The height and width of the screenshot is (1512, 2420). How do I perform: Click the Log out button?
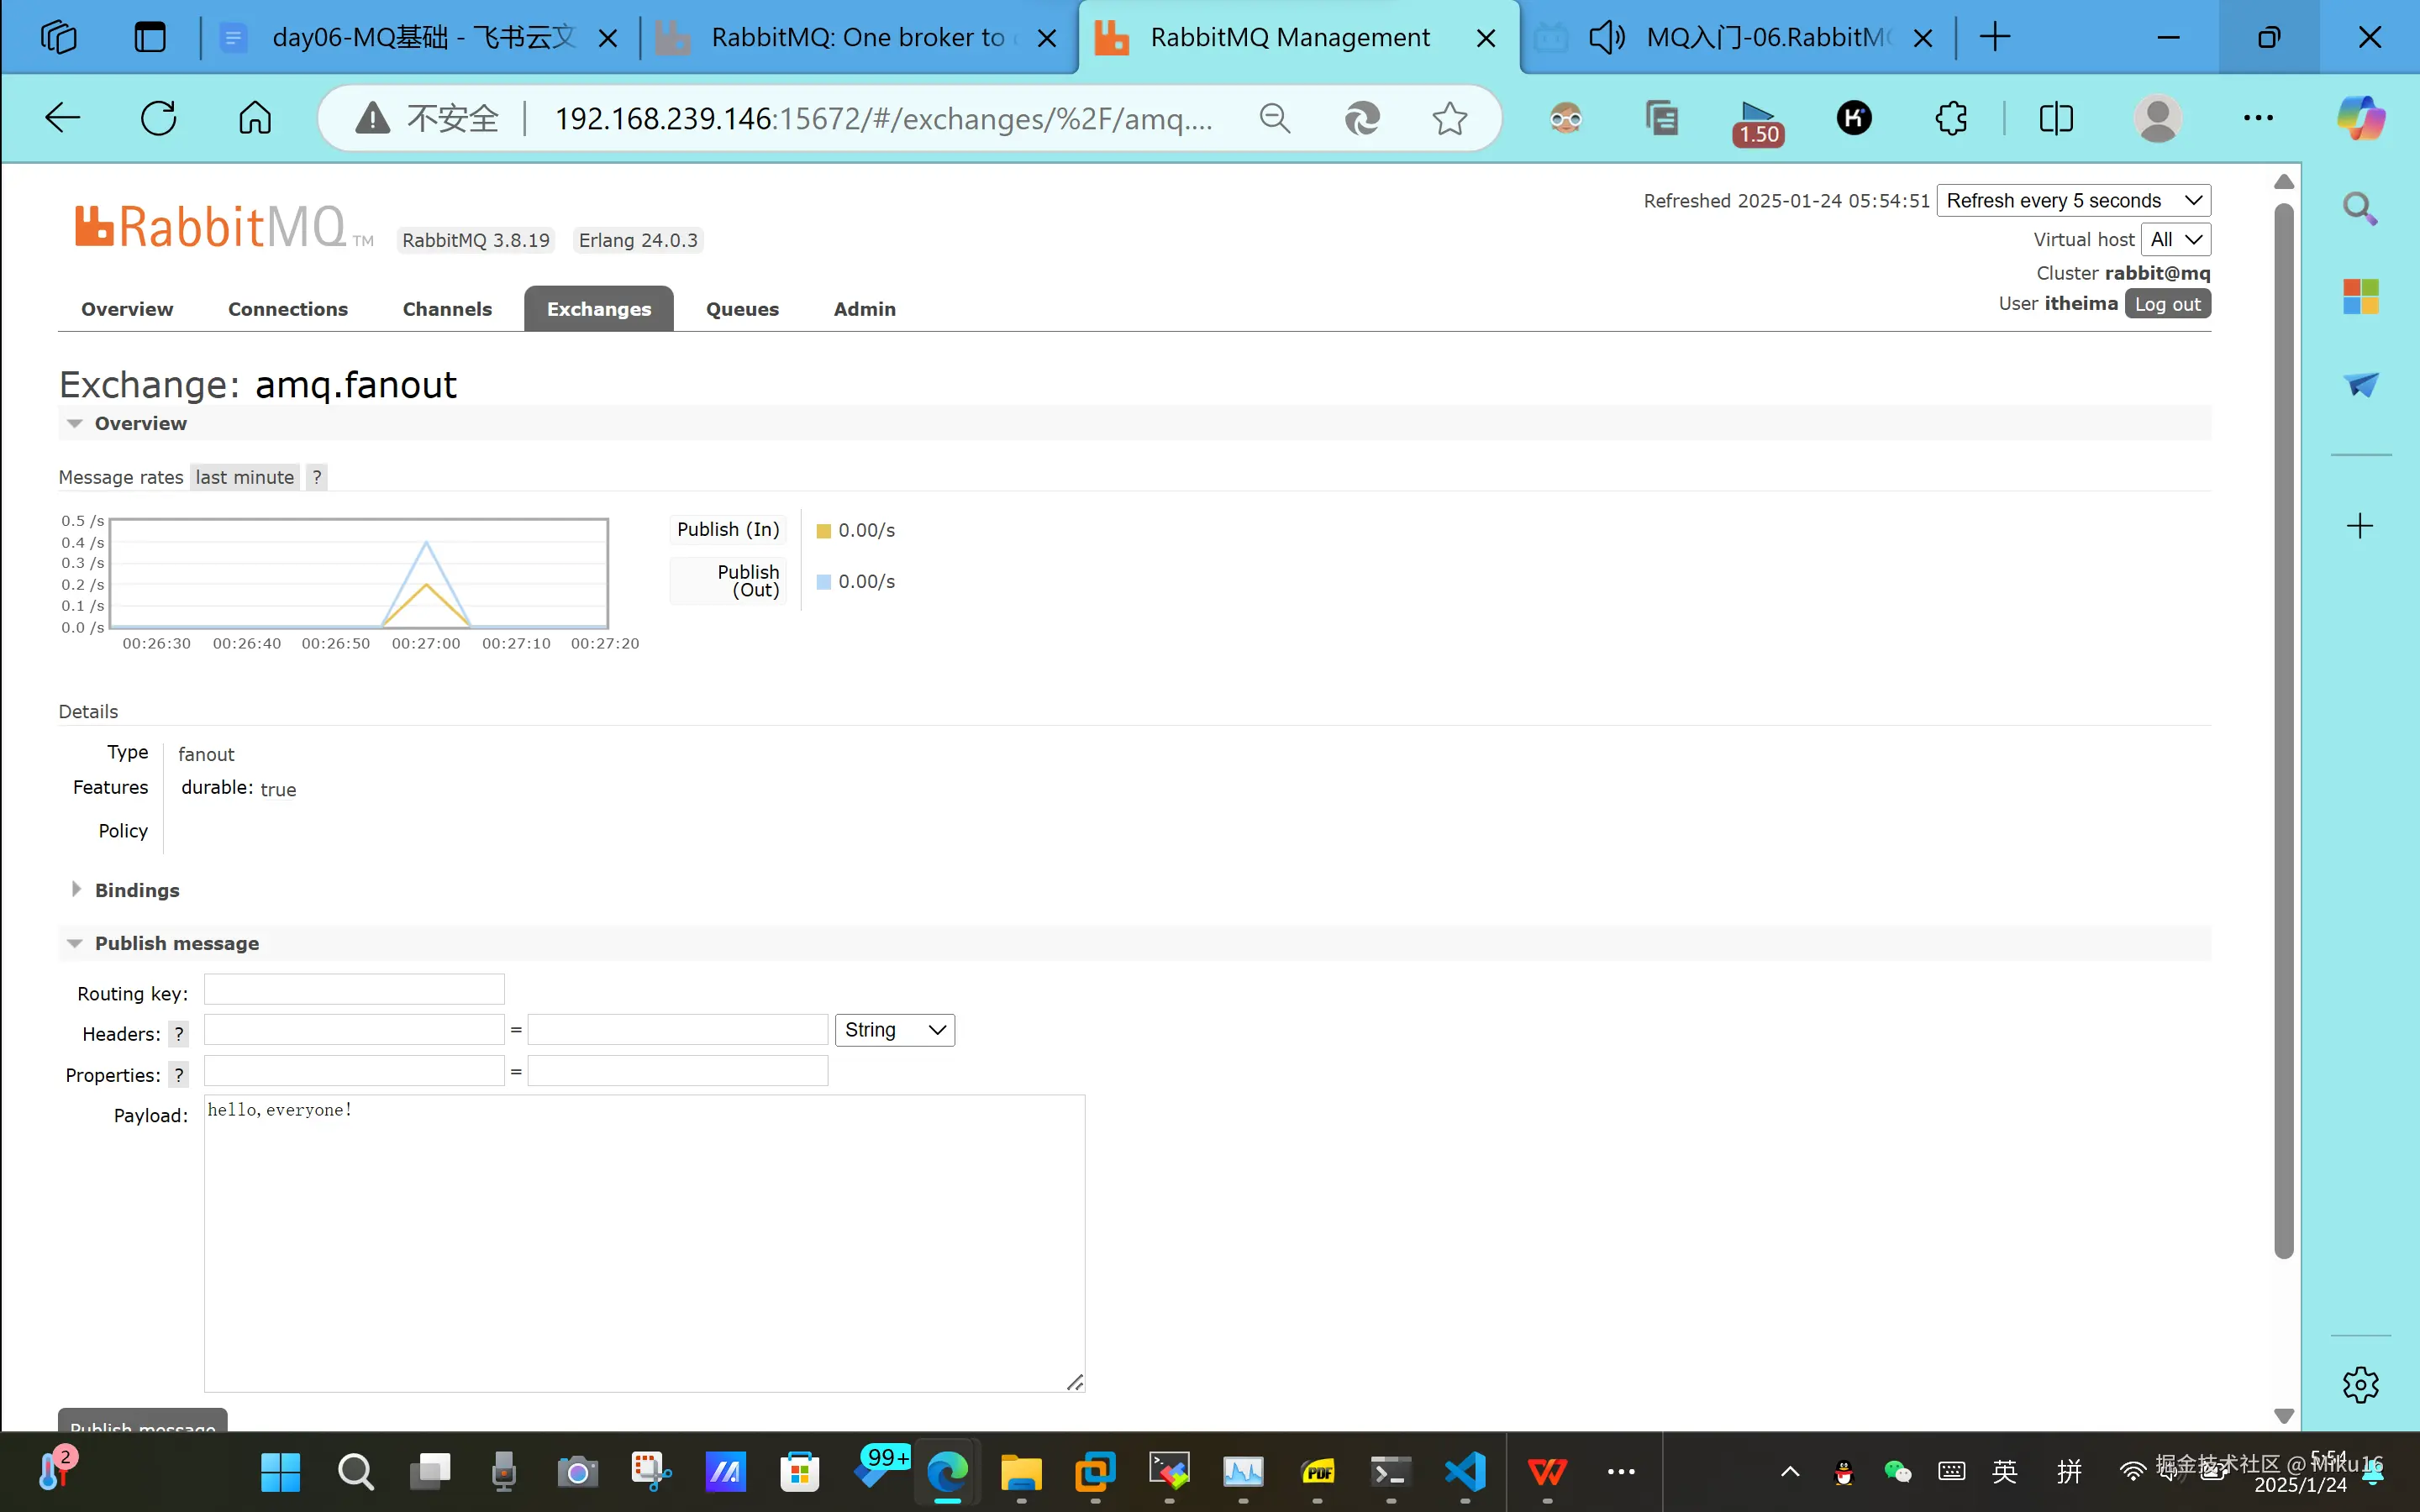tap(2167, 304)
